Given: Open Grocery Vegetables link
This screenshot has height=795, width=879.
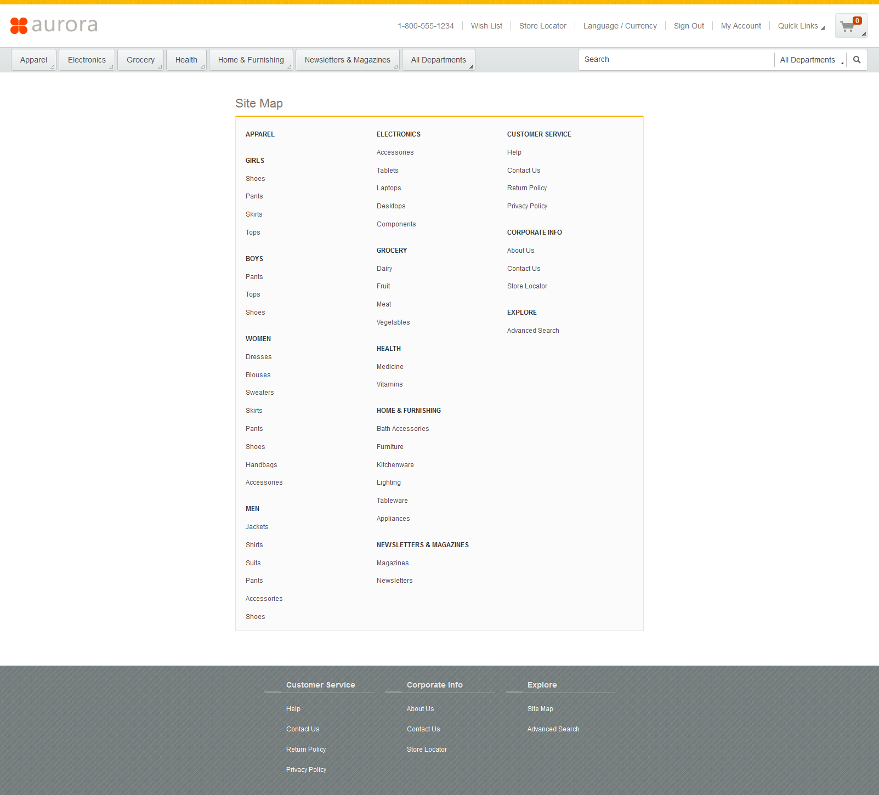Looking at the screenshot, I should tap(393, 322).
